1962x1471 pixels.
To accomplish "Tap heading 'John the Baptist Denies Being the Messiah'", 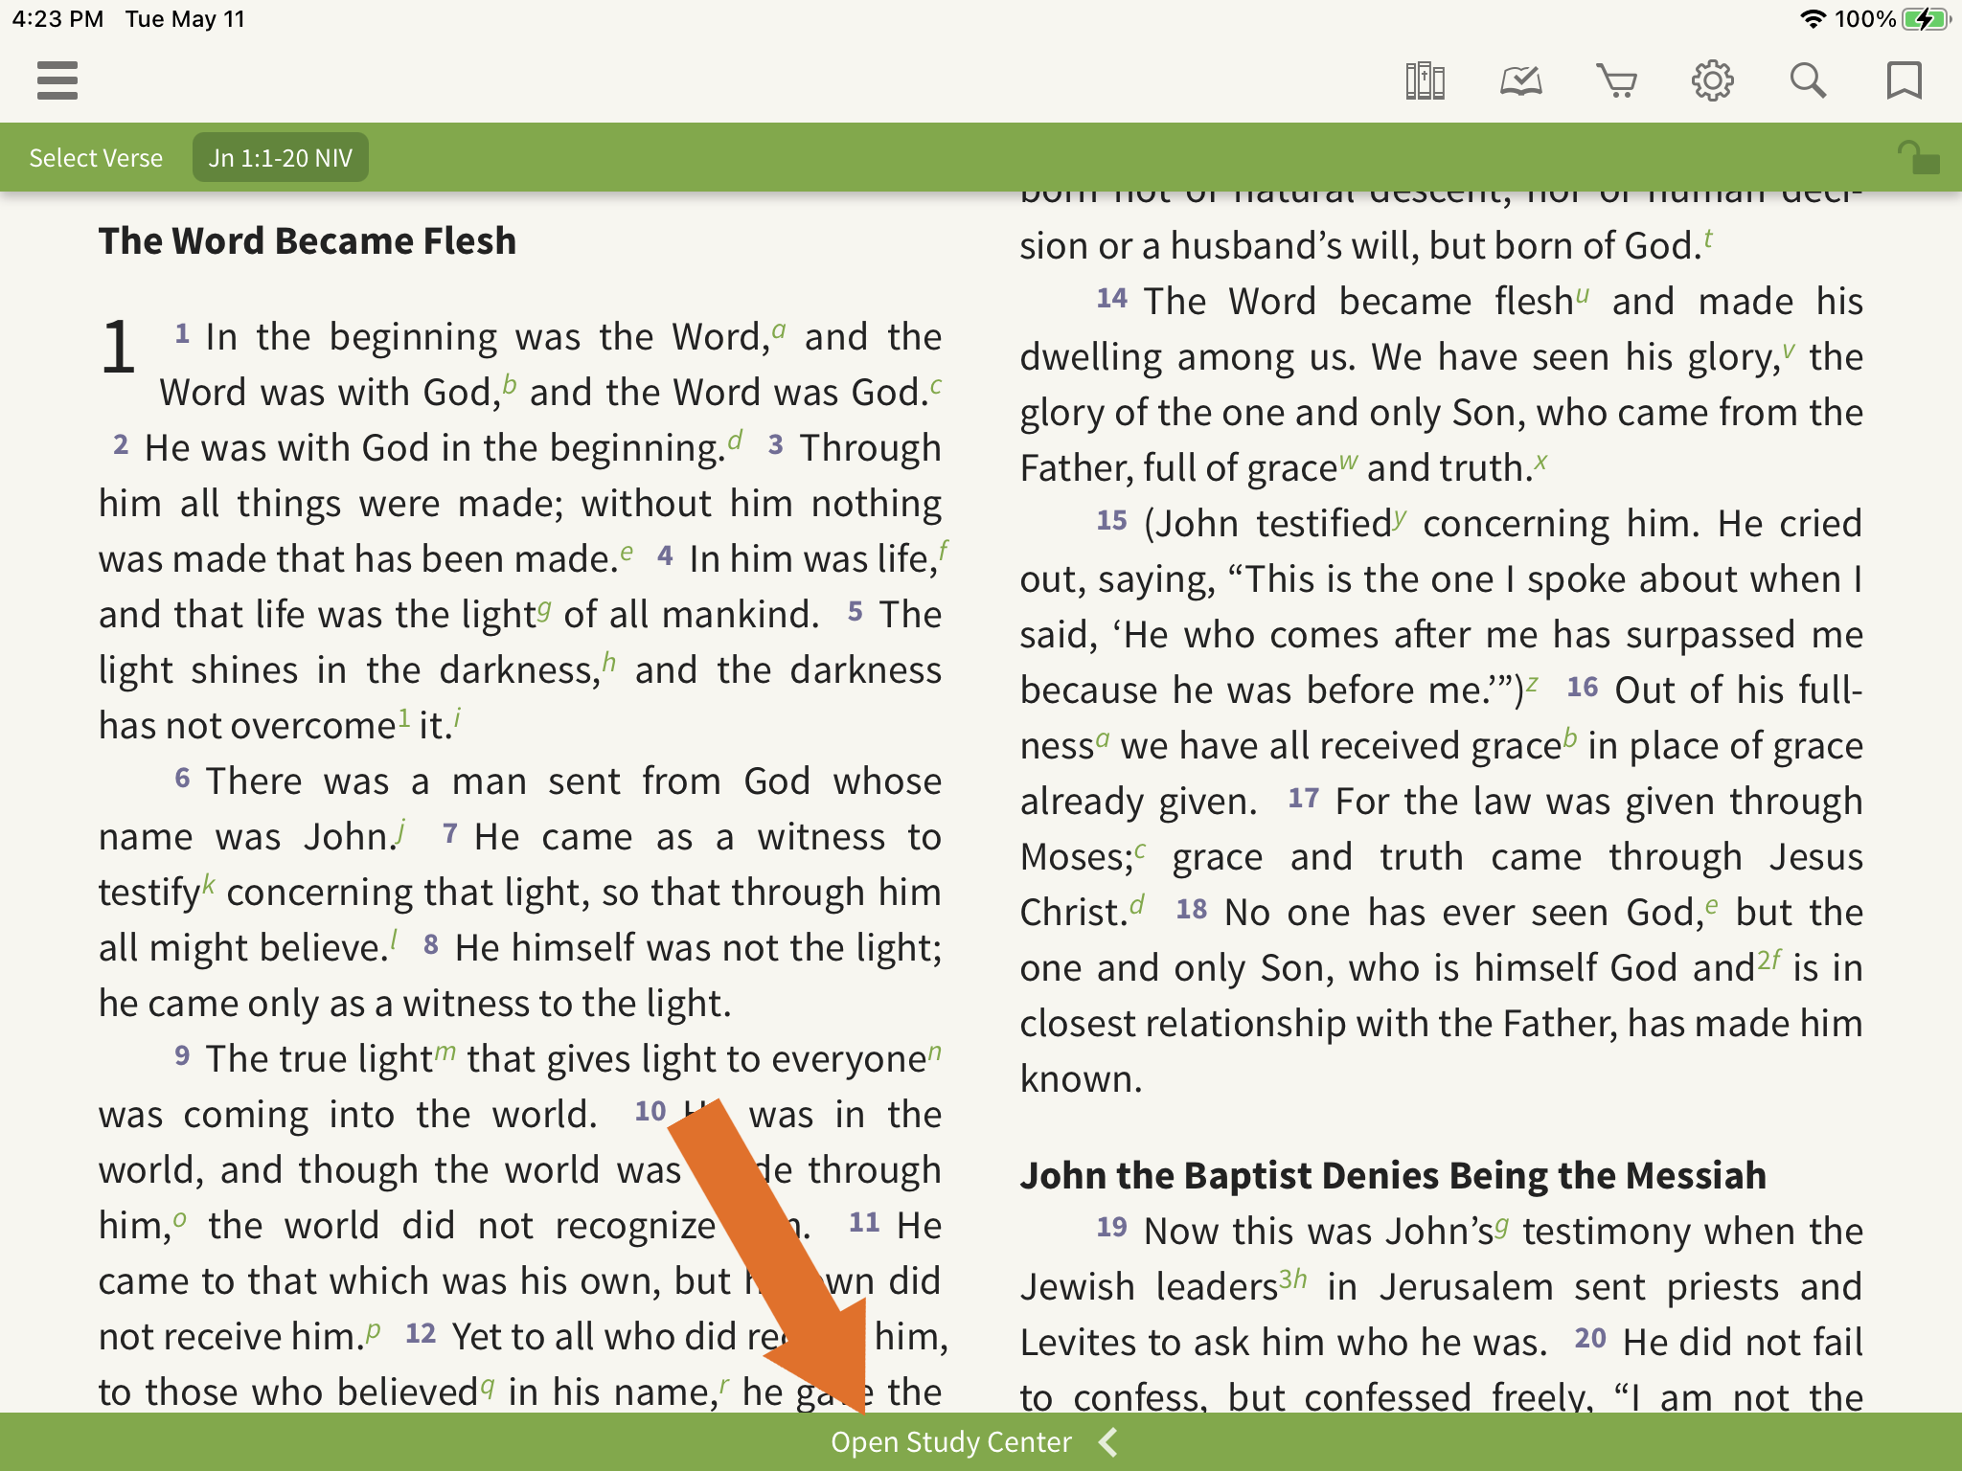I will (1393, 1175).
